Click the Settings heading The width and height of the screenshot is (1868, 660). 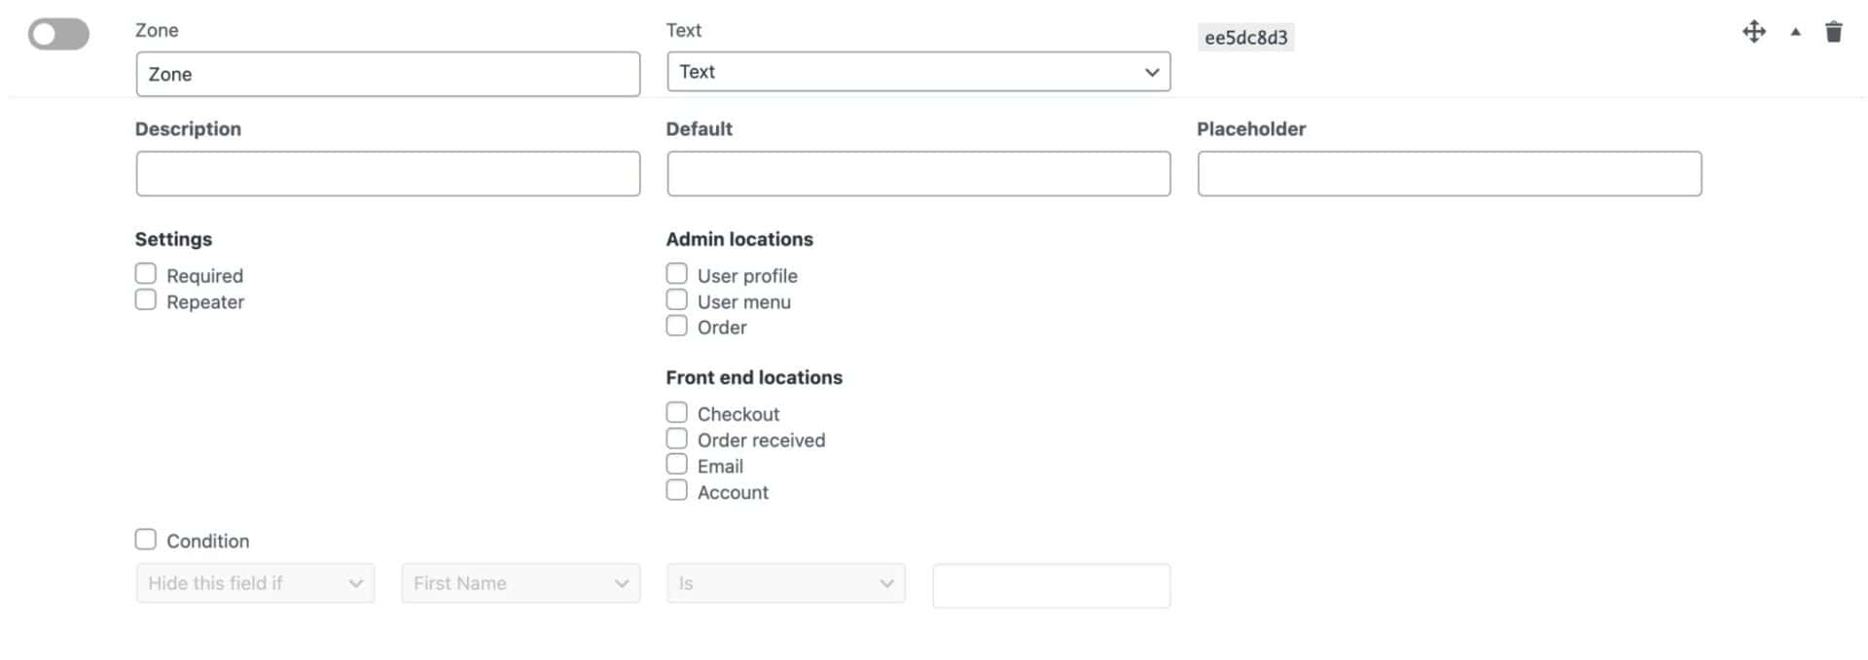pos(173,239)
